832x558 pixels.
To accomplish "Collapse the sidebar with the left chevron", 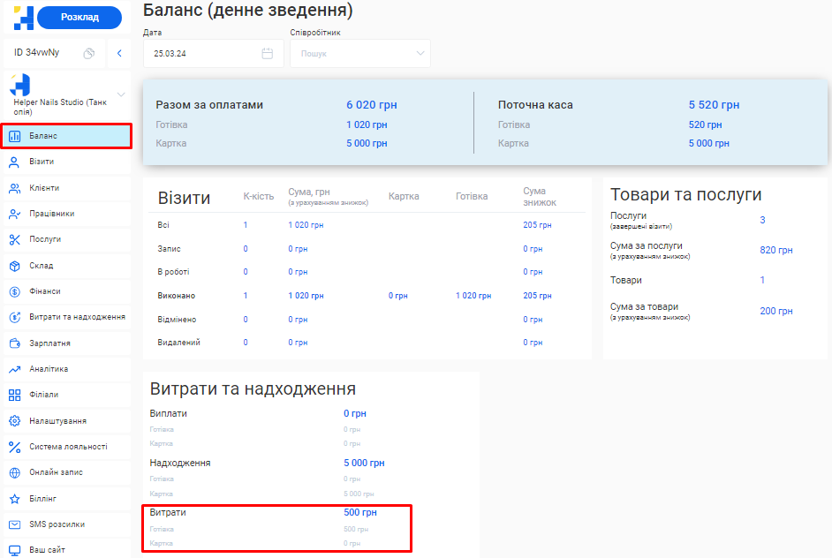I will [x=119, y=53].
